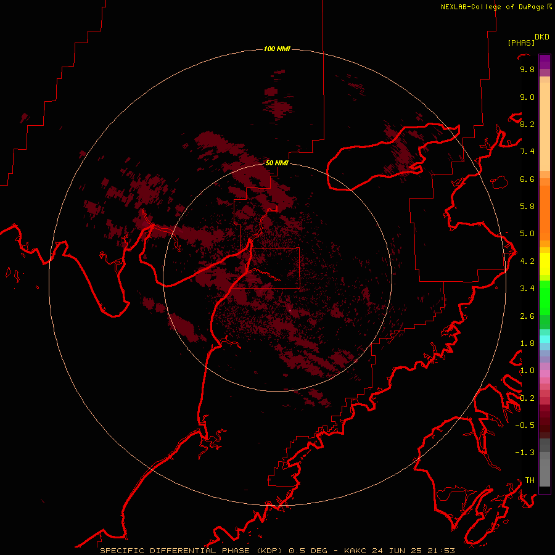Click the 50 NMI range ring label
This screenshot has height=555, width=555.
pos(277,163)
